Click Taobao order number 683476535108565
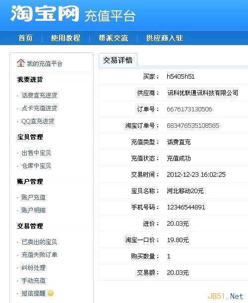 193,126
